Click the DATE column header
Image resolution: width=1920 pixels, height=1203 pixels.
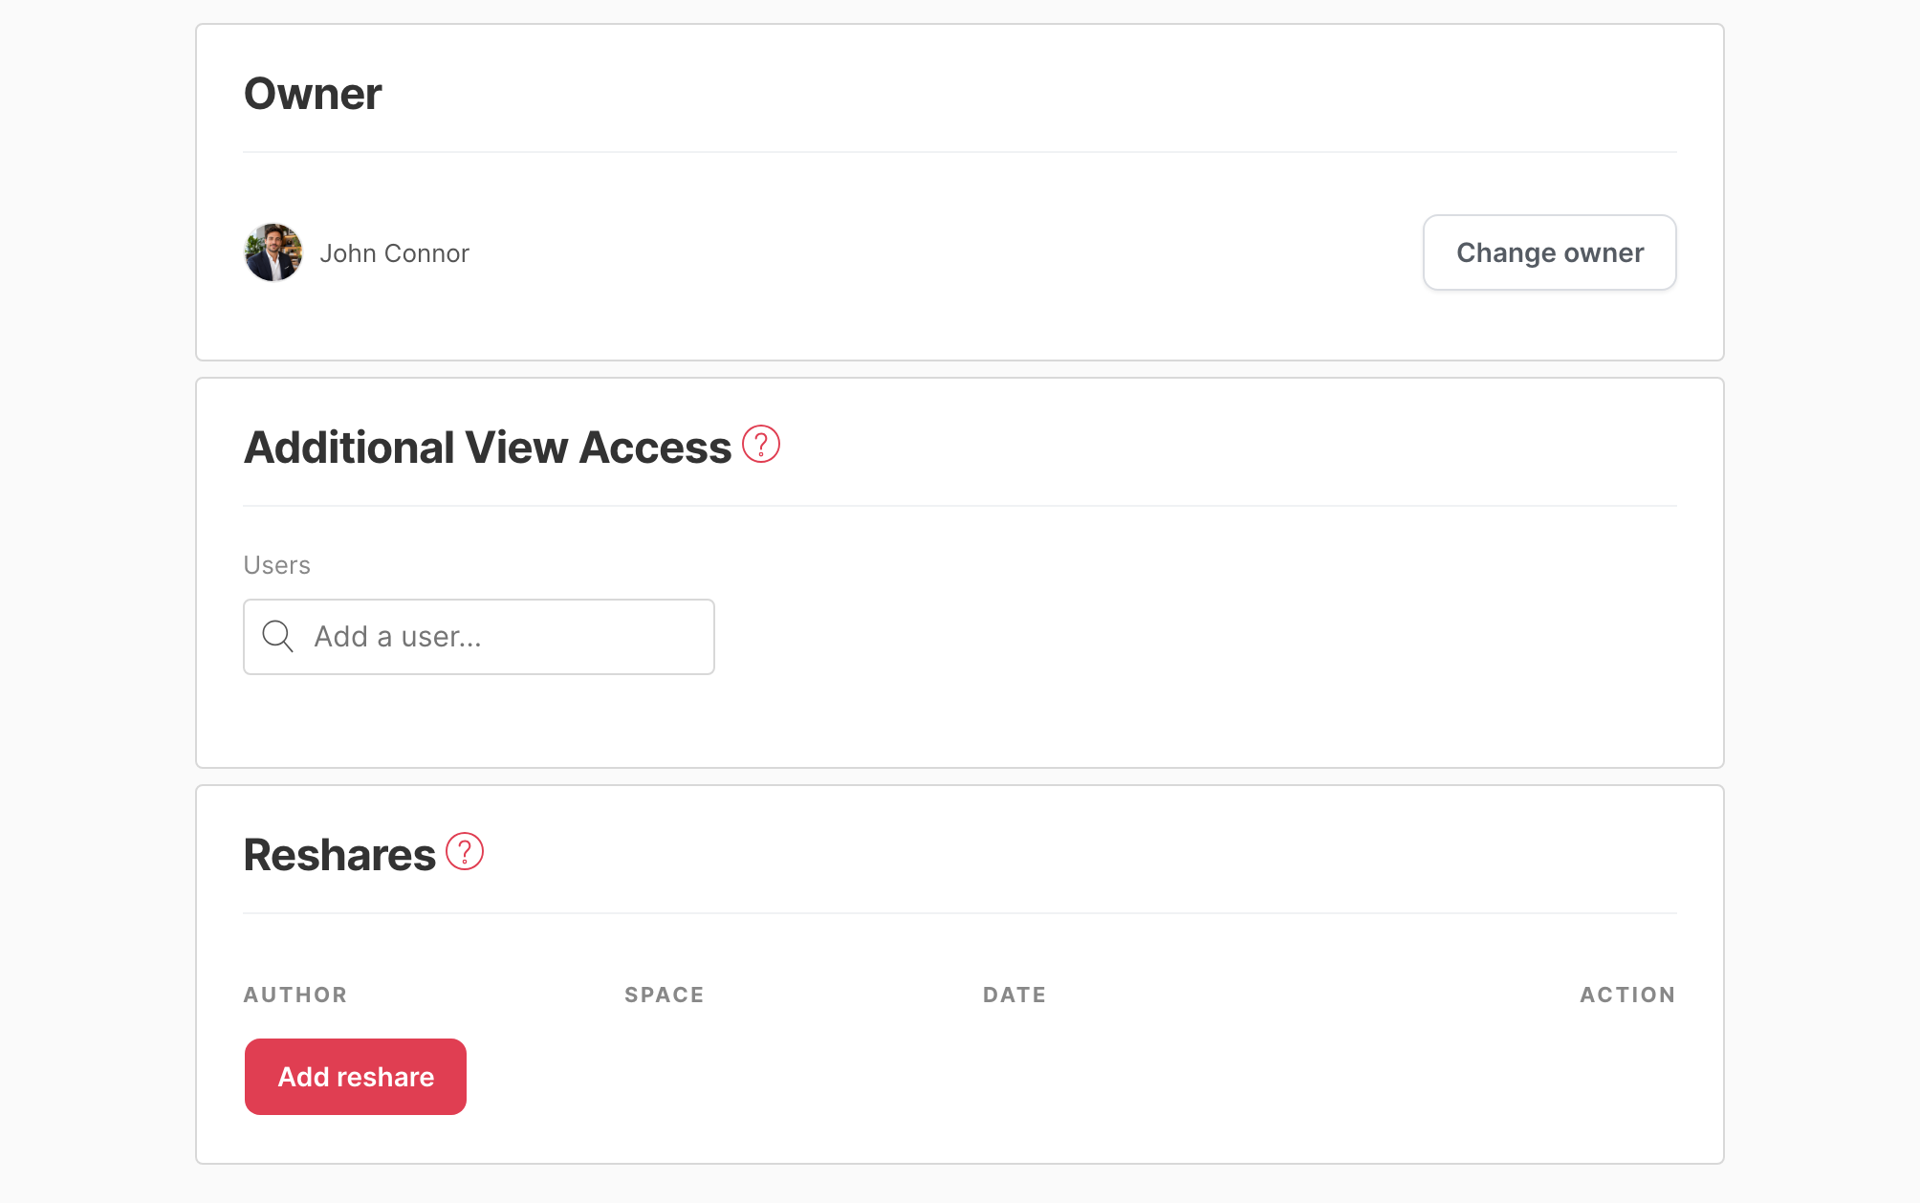coord(1015,995)
